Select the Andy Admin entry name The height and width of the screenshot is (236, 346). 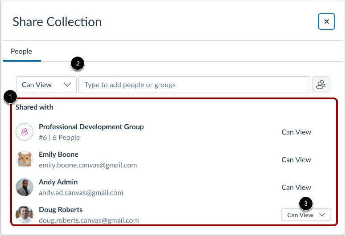[58, 182]
